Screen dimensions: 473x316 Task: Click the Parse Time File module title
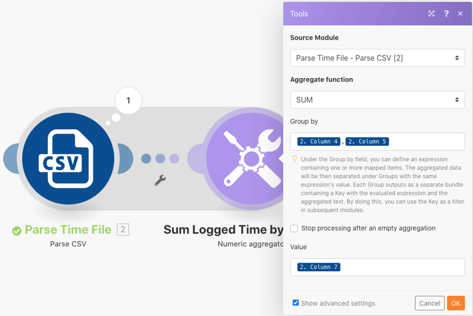click(x=68, y=230)
